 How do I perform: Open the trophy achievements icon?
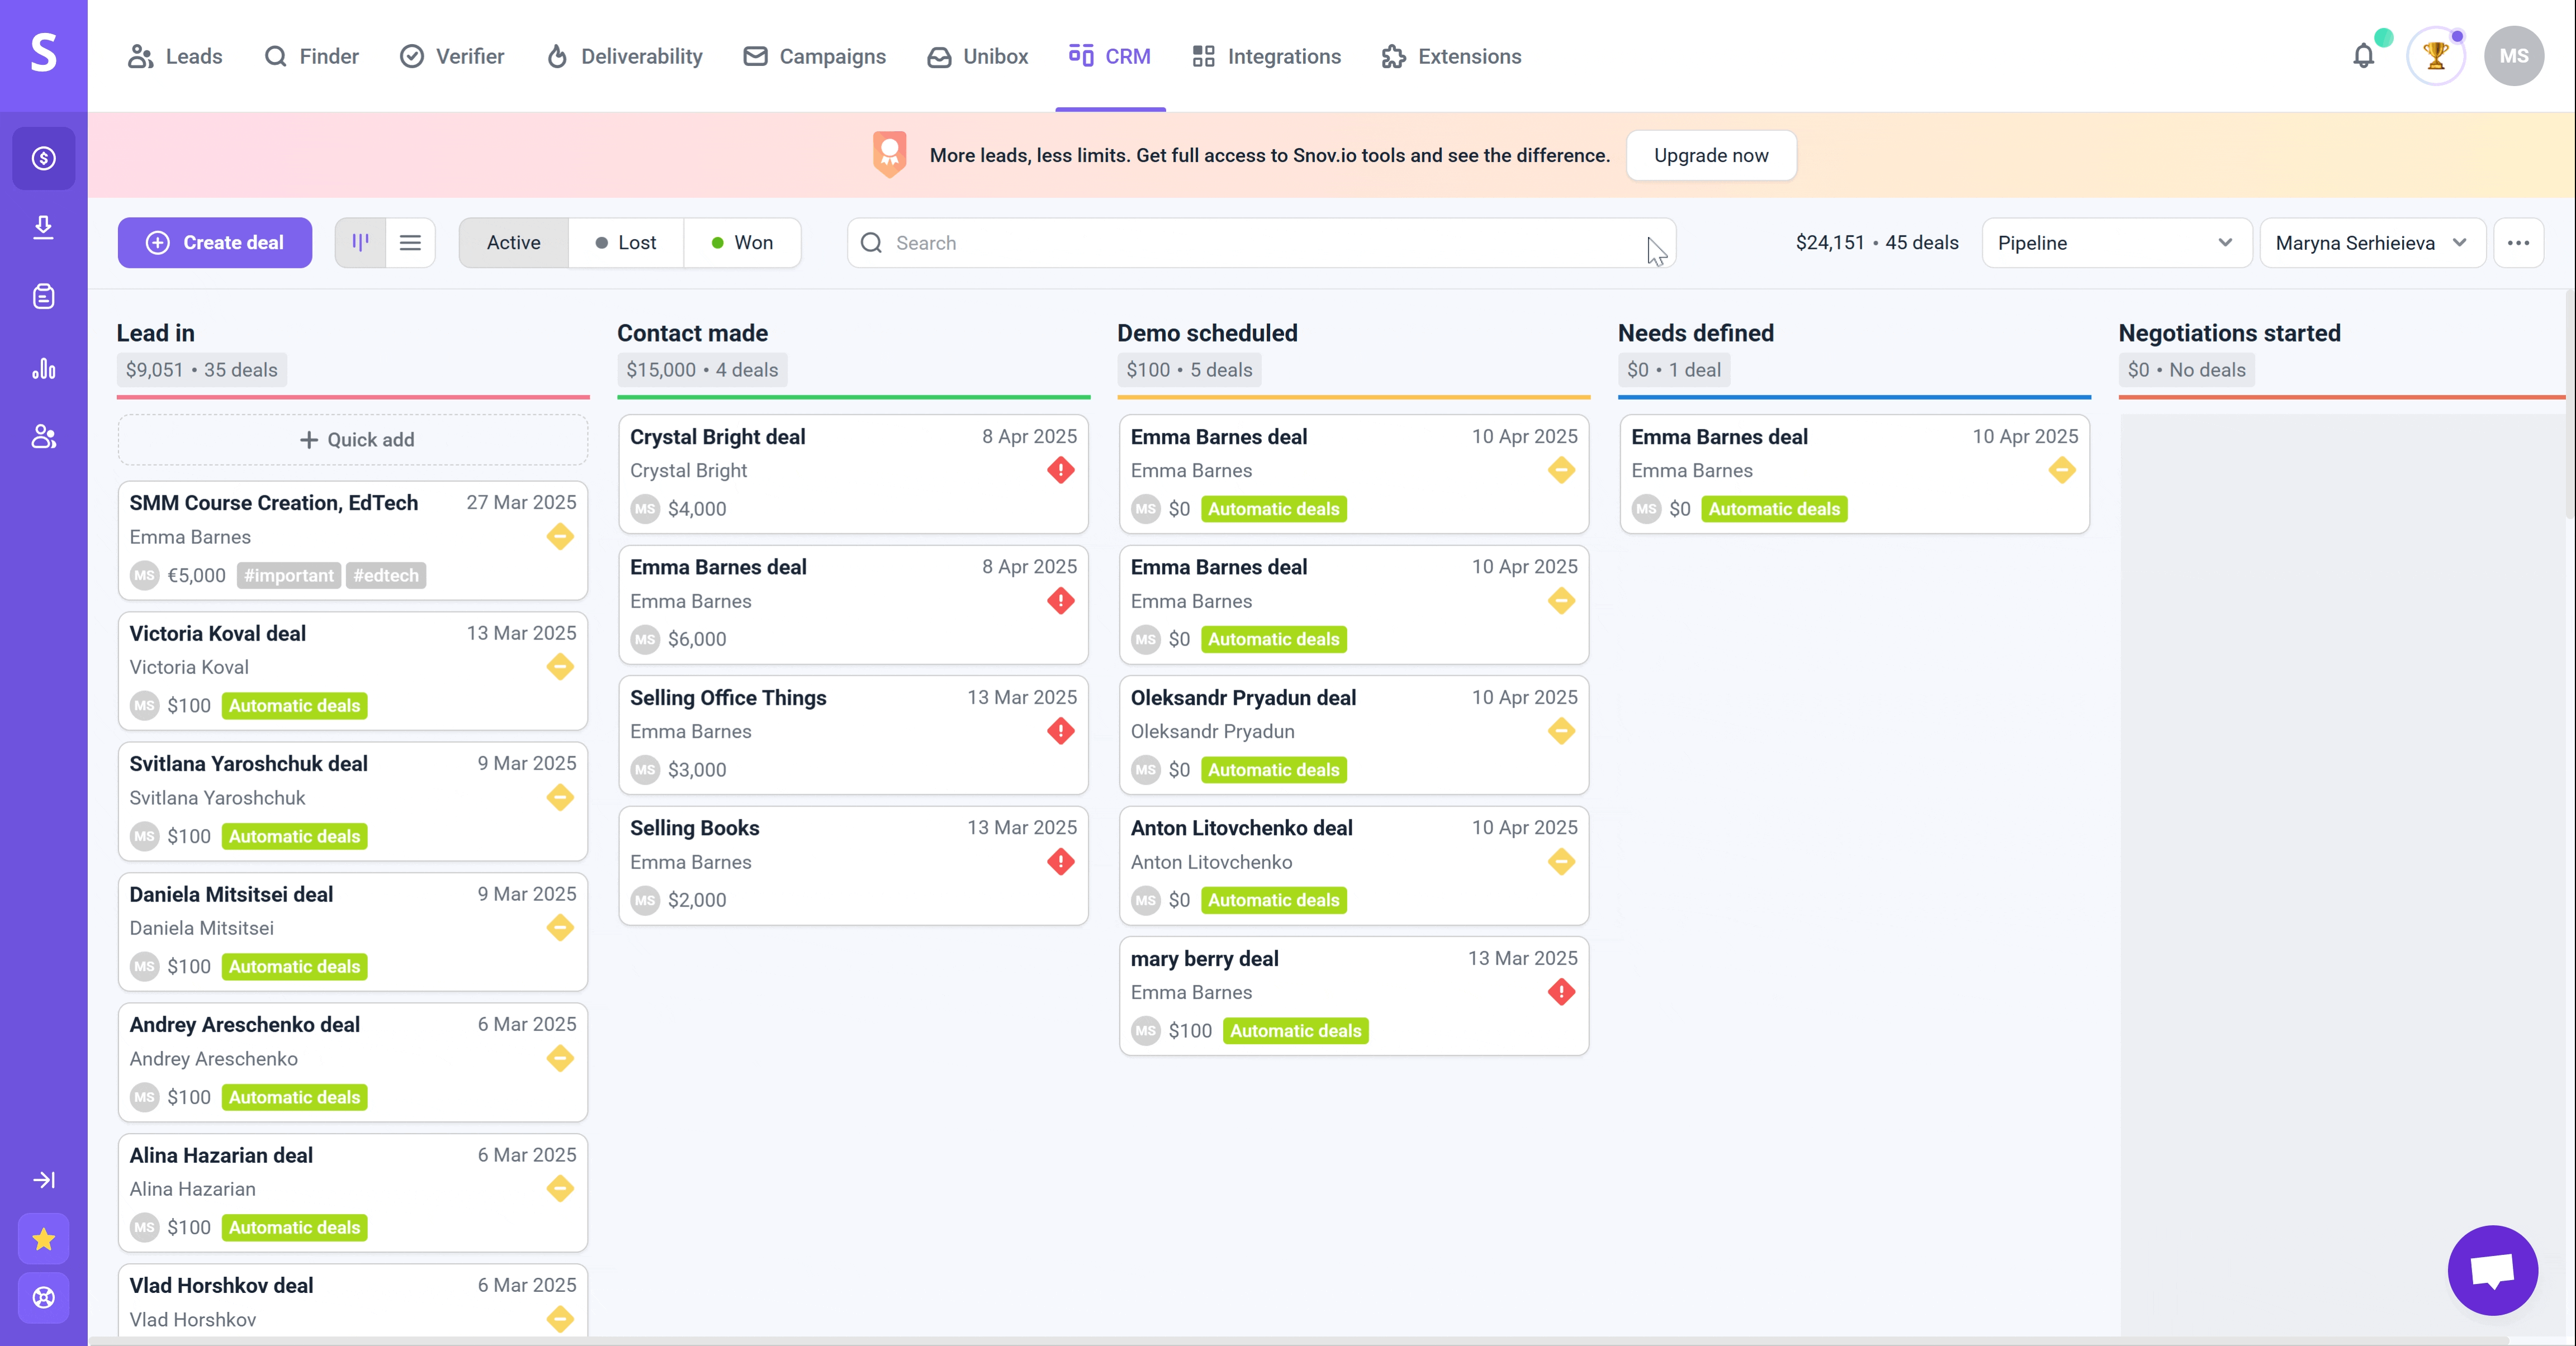(x=2436, y=56)
